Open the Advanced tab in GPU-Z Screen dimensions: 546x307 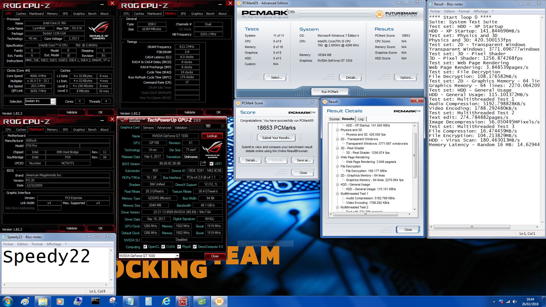pyautogui.click(x=164, y=128)
